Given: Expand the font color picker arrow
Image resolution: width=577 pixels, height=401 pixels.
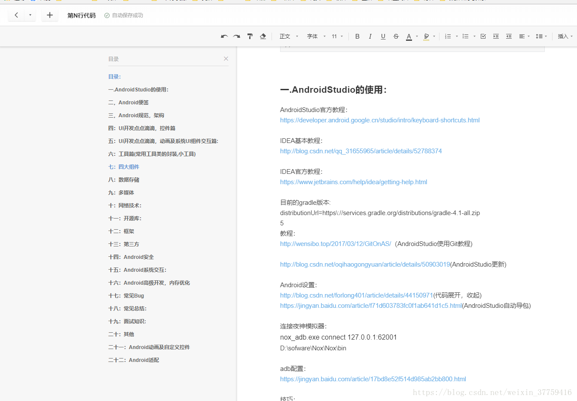Looking at the screenshot, I should click(417, 36).
